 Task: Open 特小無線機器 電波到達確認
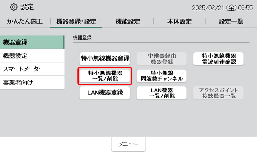point(218,59)
